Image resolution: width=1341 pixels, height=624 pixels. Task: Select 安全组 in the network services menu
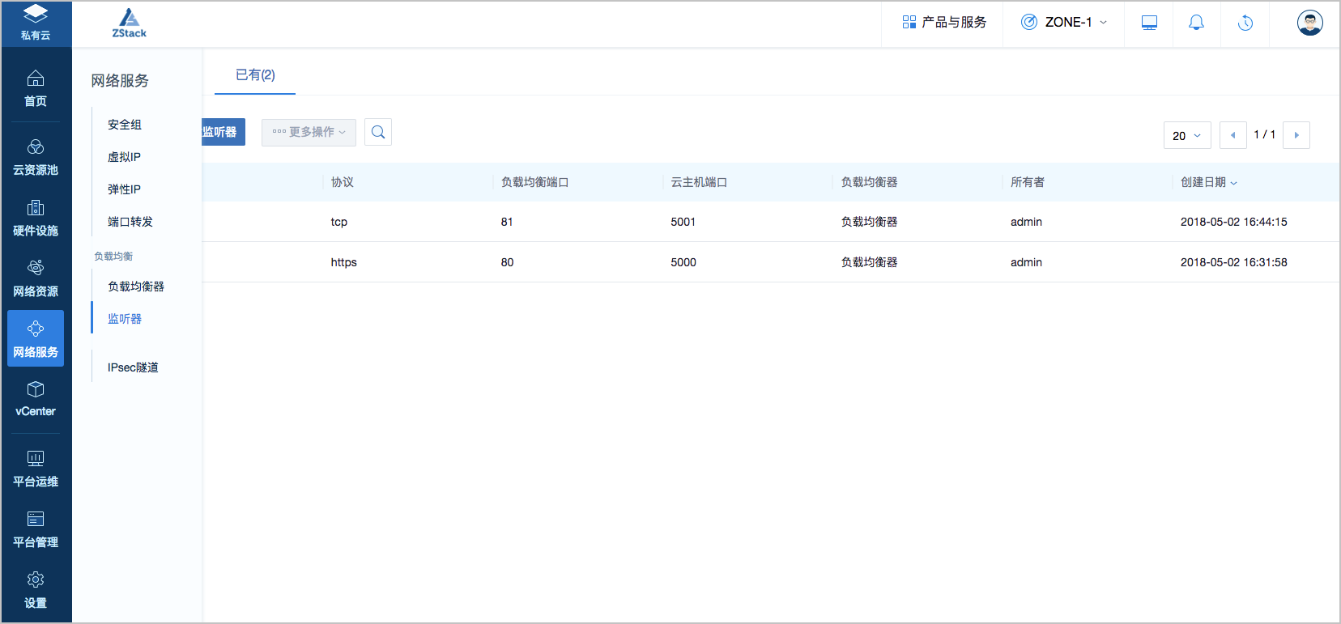tap(125, 125)
